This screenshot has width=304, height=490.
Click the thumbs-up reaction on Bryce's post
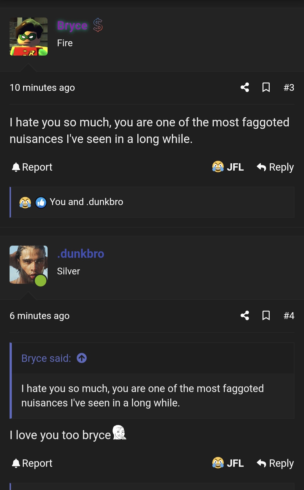coord(41,202)
